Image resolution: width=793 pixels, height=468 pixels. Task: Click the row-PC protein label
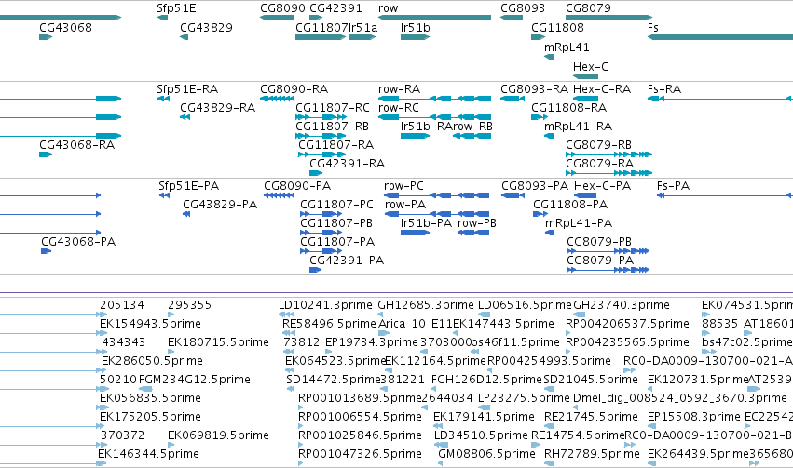point(403,186)
